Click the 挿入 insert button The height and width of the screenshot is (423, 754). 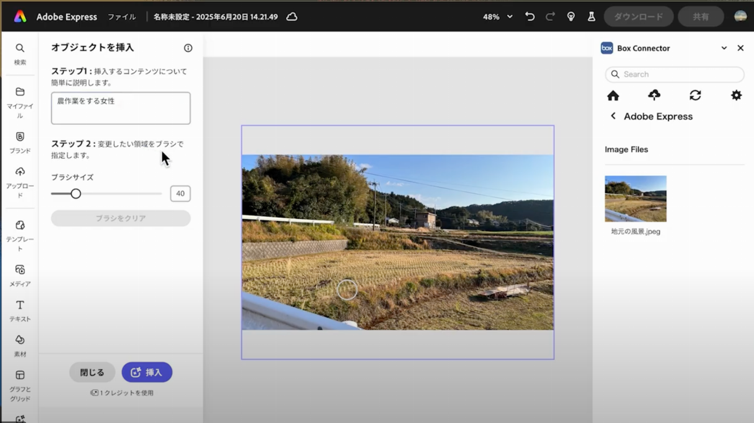147,372
